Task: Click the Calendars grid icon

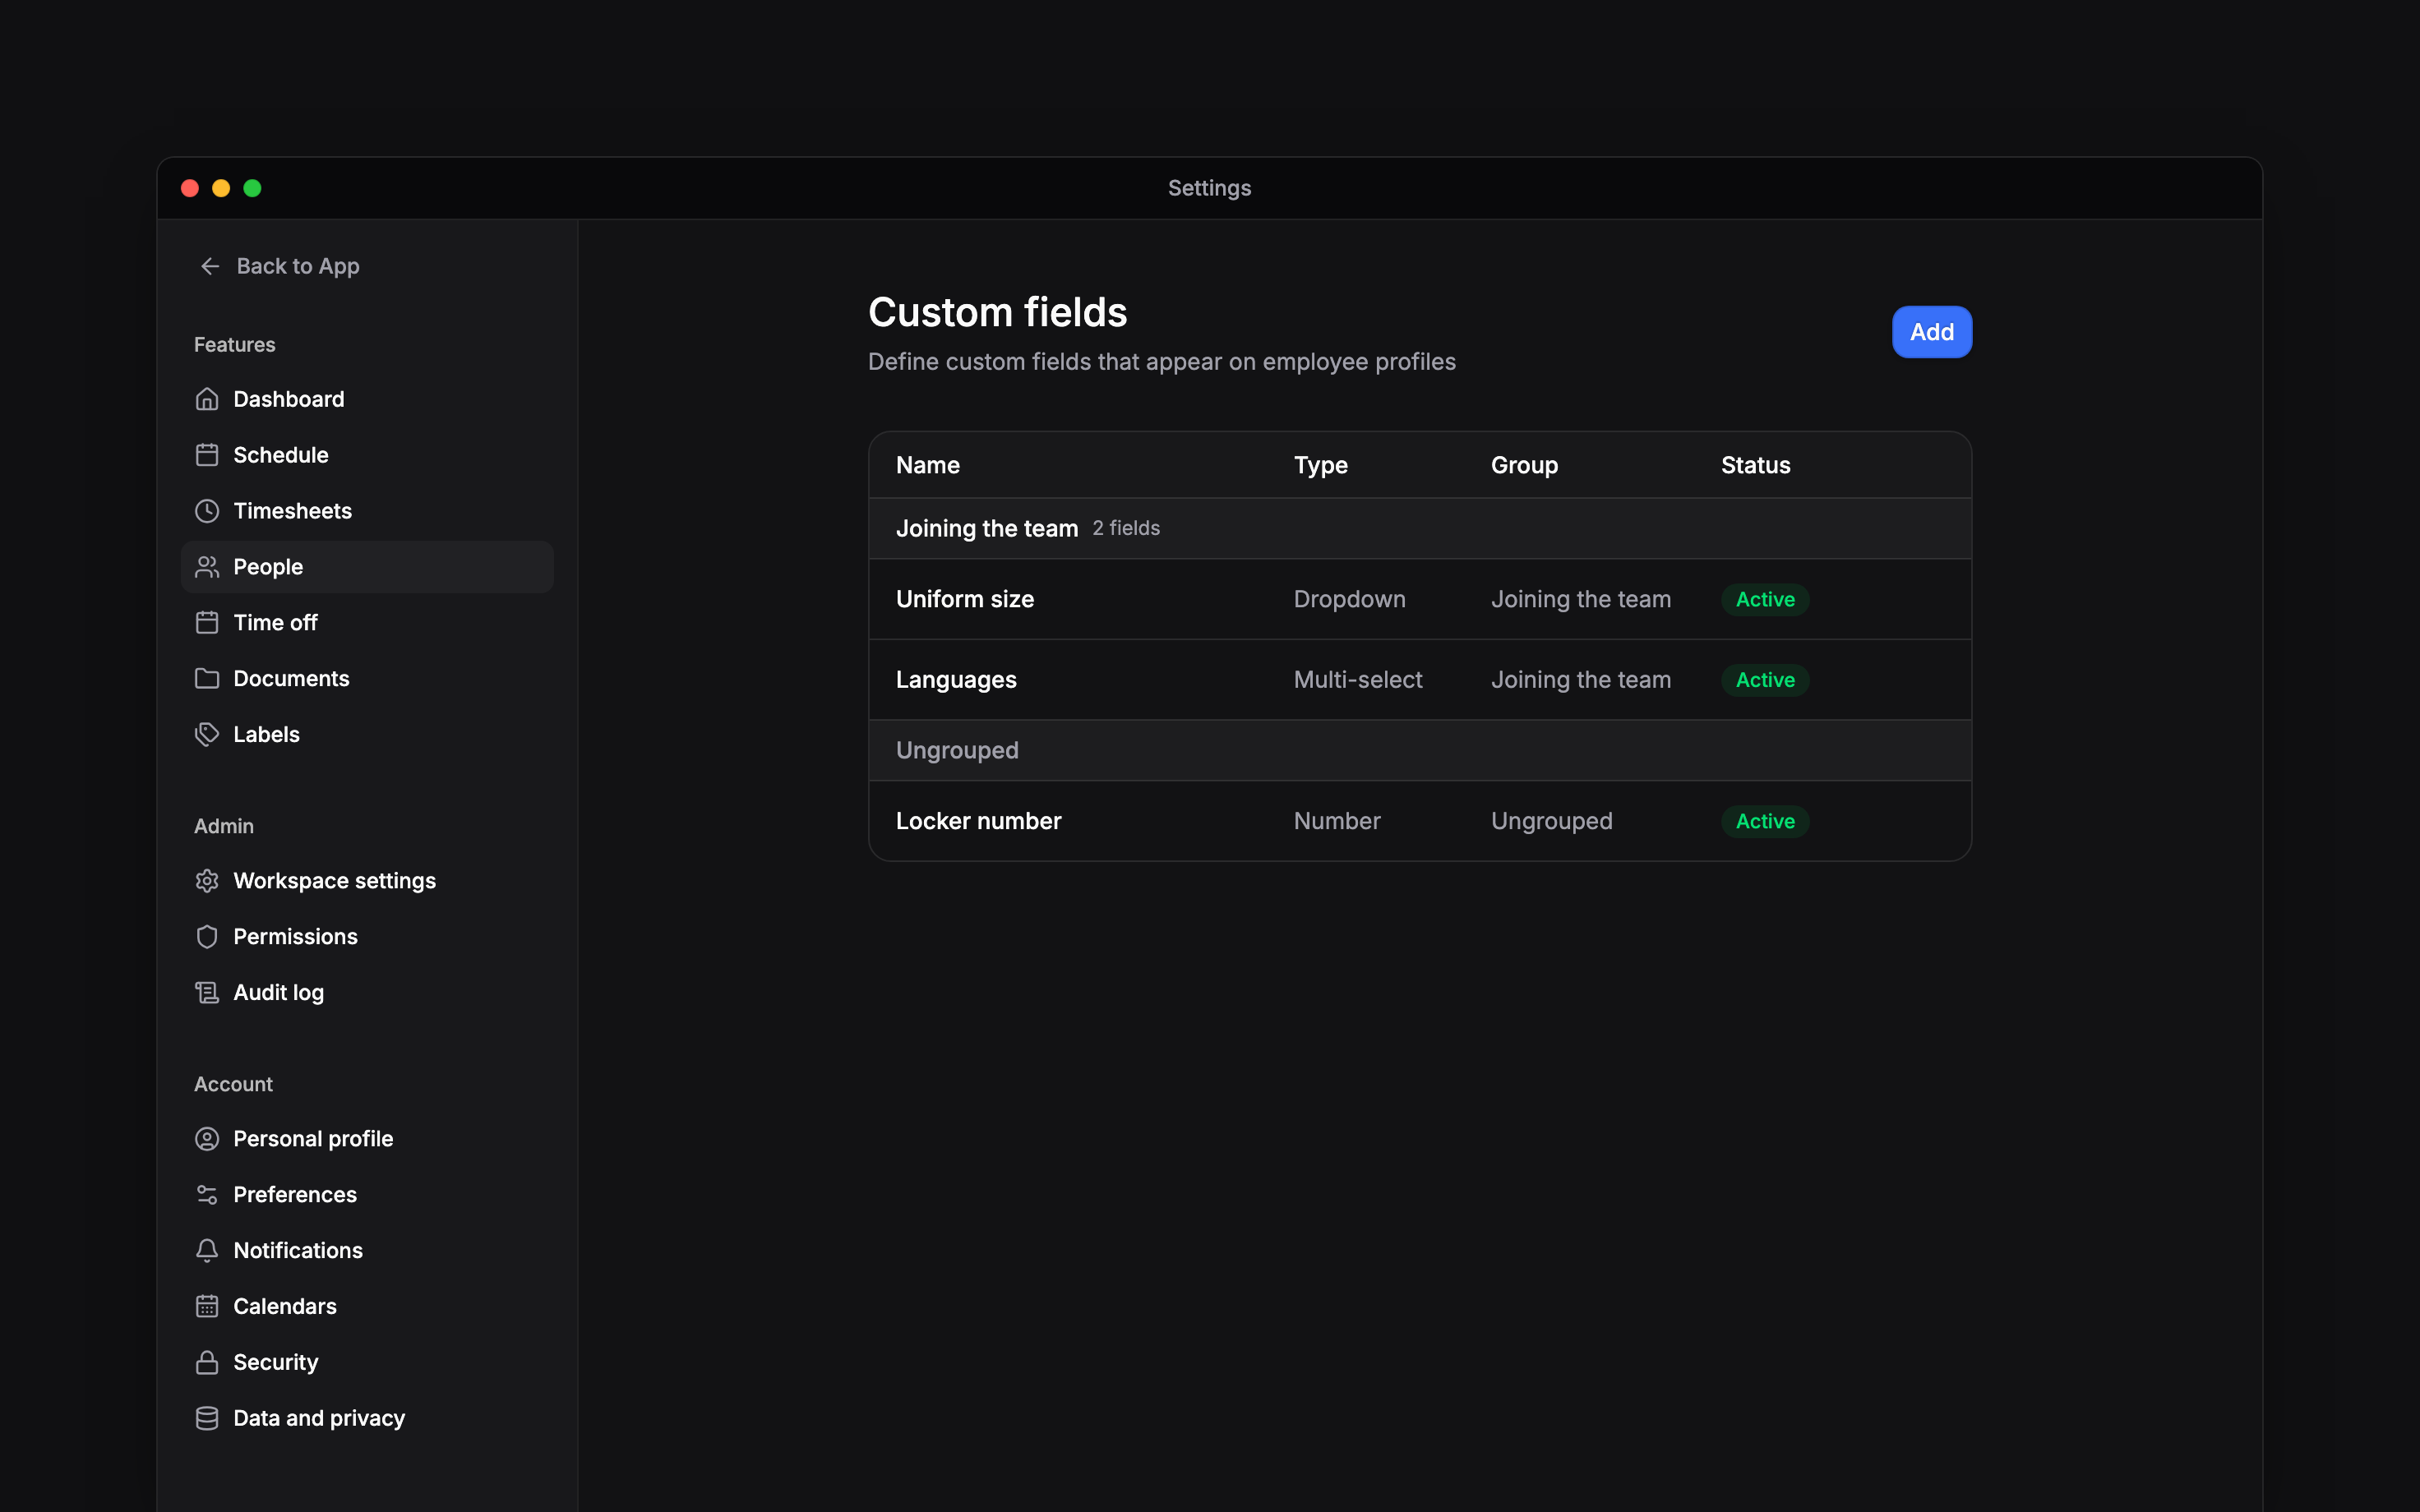Action: pyautogui.click(x=207, y=1307)
